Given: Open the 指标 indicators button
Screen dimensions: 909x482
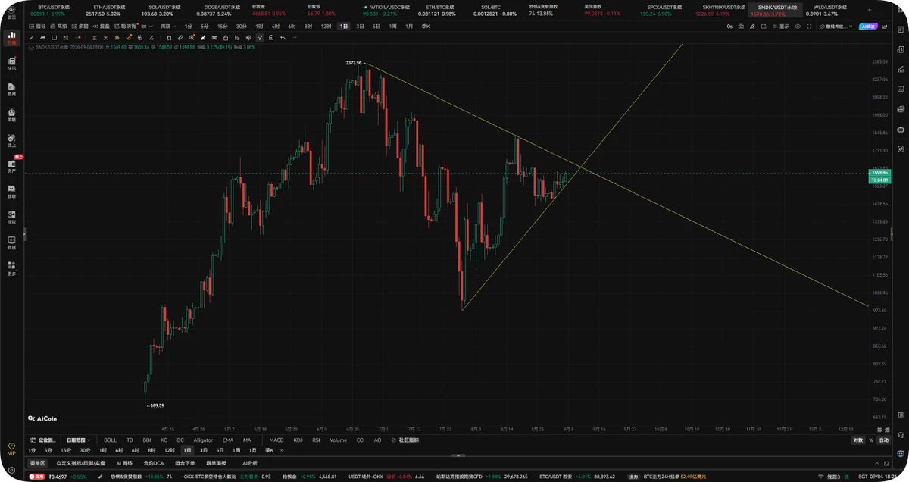Looking at the screenshot, I should pyautogui.click(x=38, y=27).
